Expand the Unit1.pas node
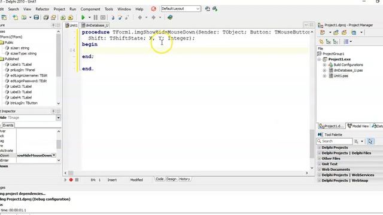 click(324, 76)
